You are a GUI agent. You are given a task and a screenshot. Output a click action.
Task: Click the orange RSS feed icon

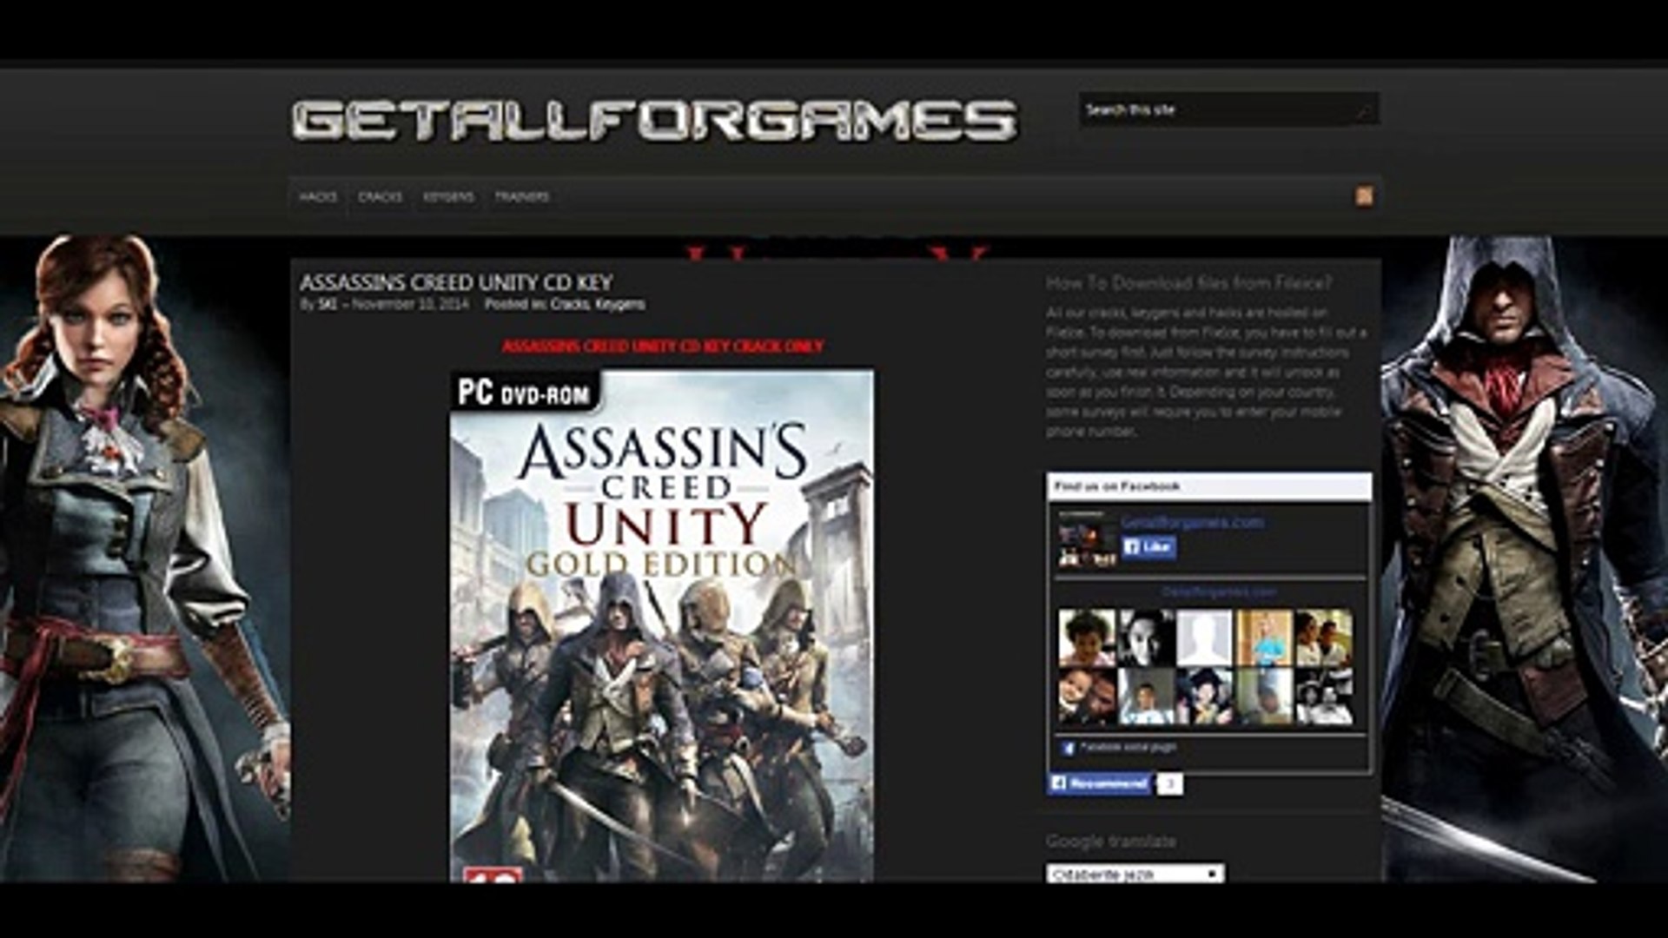(x=1364, y=196)
